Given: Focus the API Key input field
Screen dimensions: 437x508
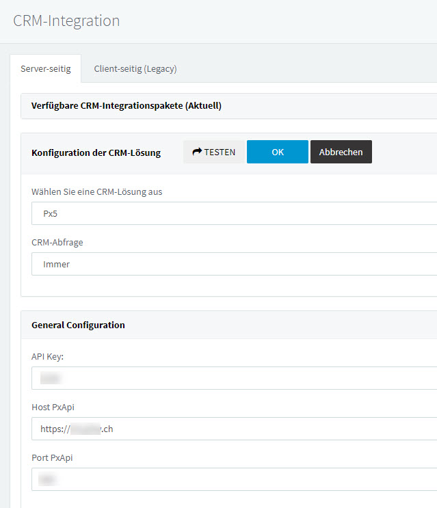Looking at the screenshot, I should click(233, 378).
